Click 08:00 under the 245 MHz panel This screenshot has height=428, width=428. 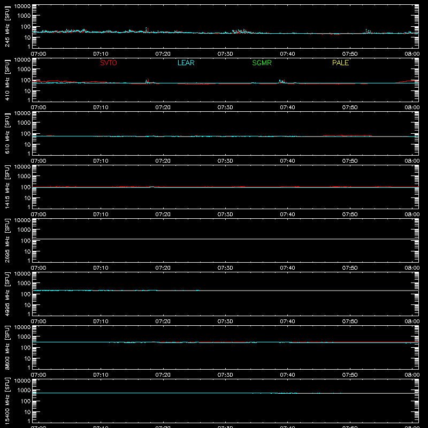[x=412, y=54]
